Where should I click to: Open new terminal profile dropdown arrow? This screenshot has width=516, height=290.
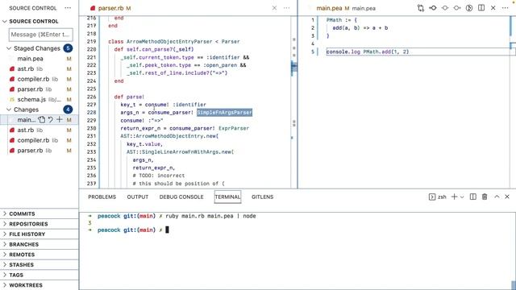(x=462, y=197)
